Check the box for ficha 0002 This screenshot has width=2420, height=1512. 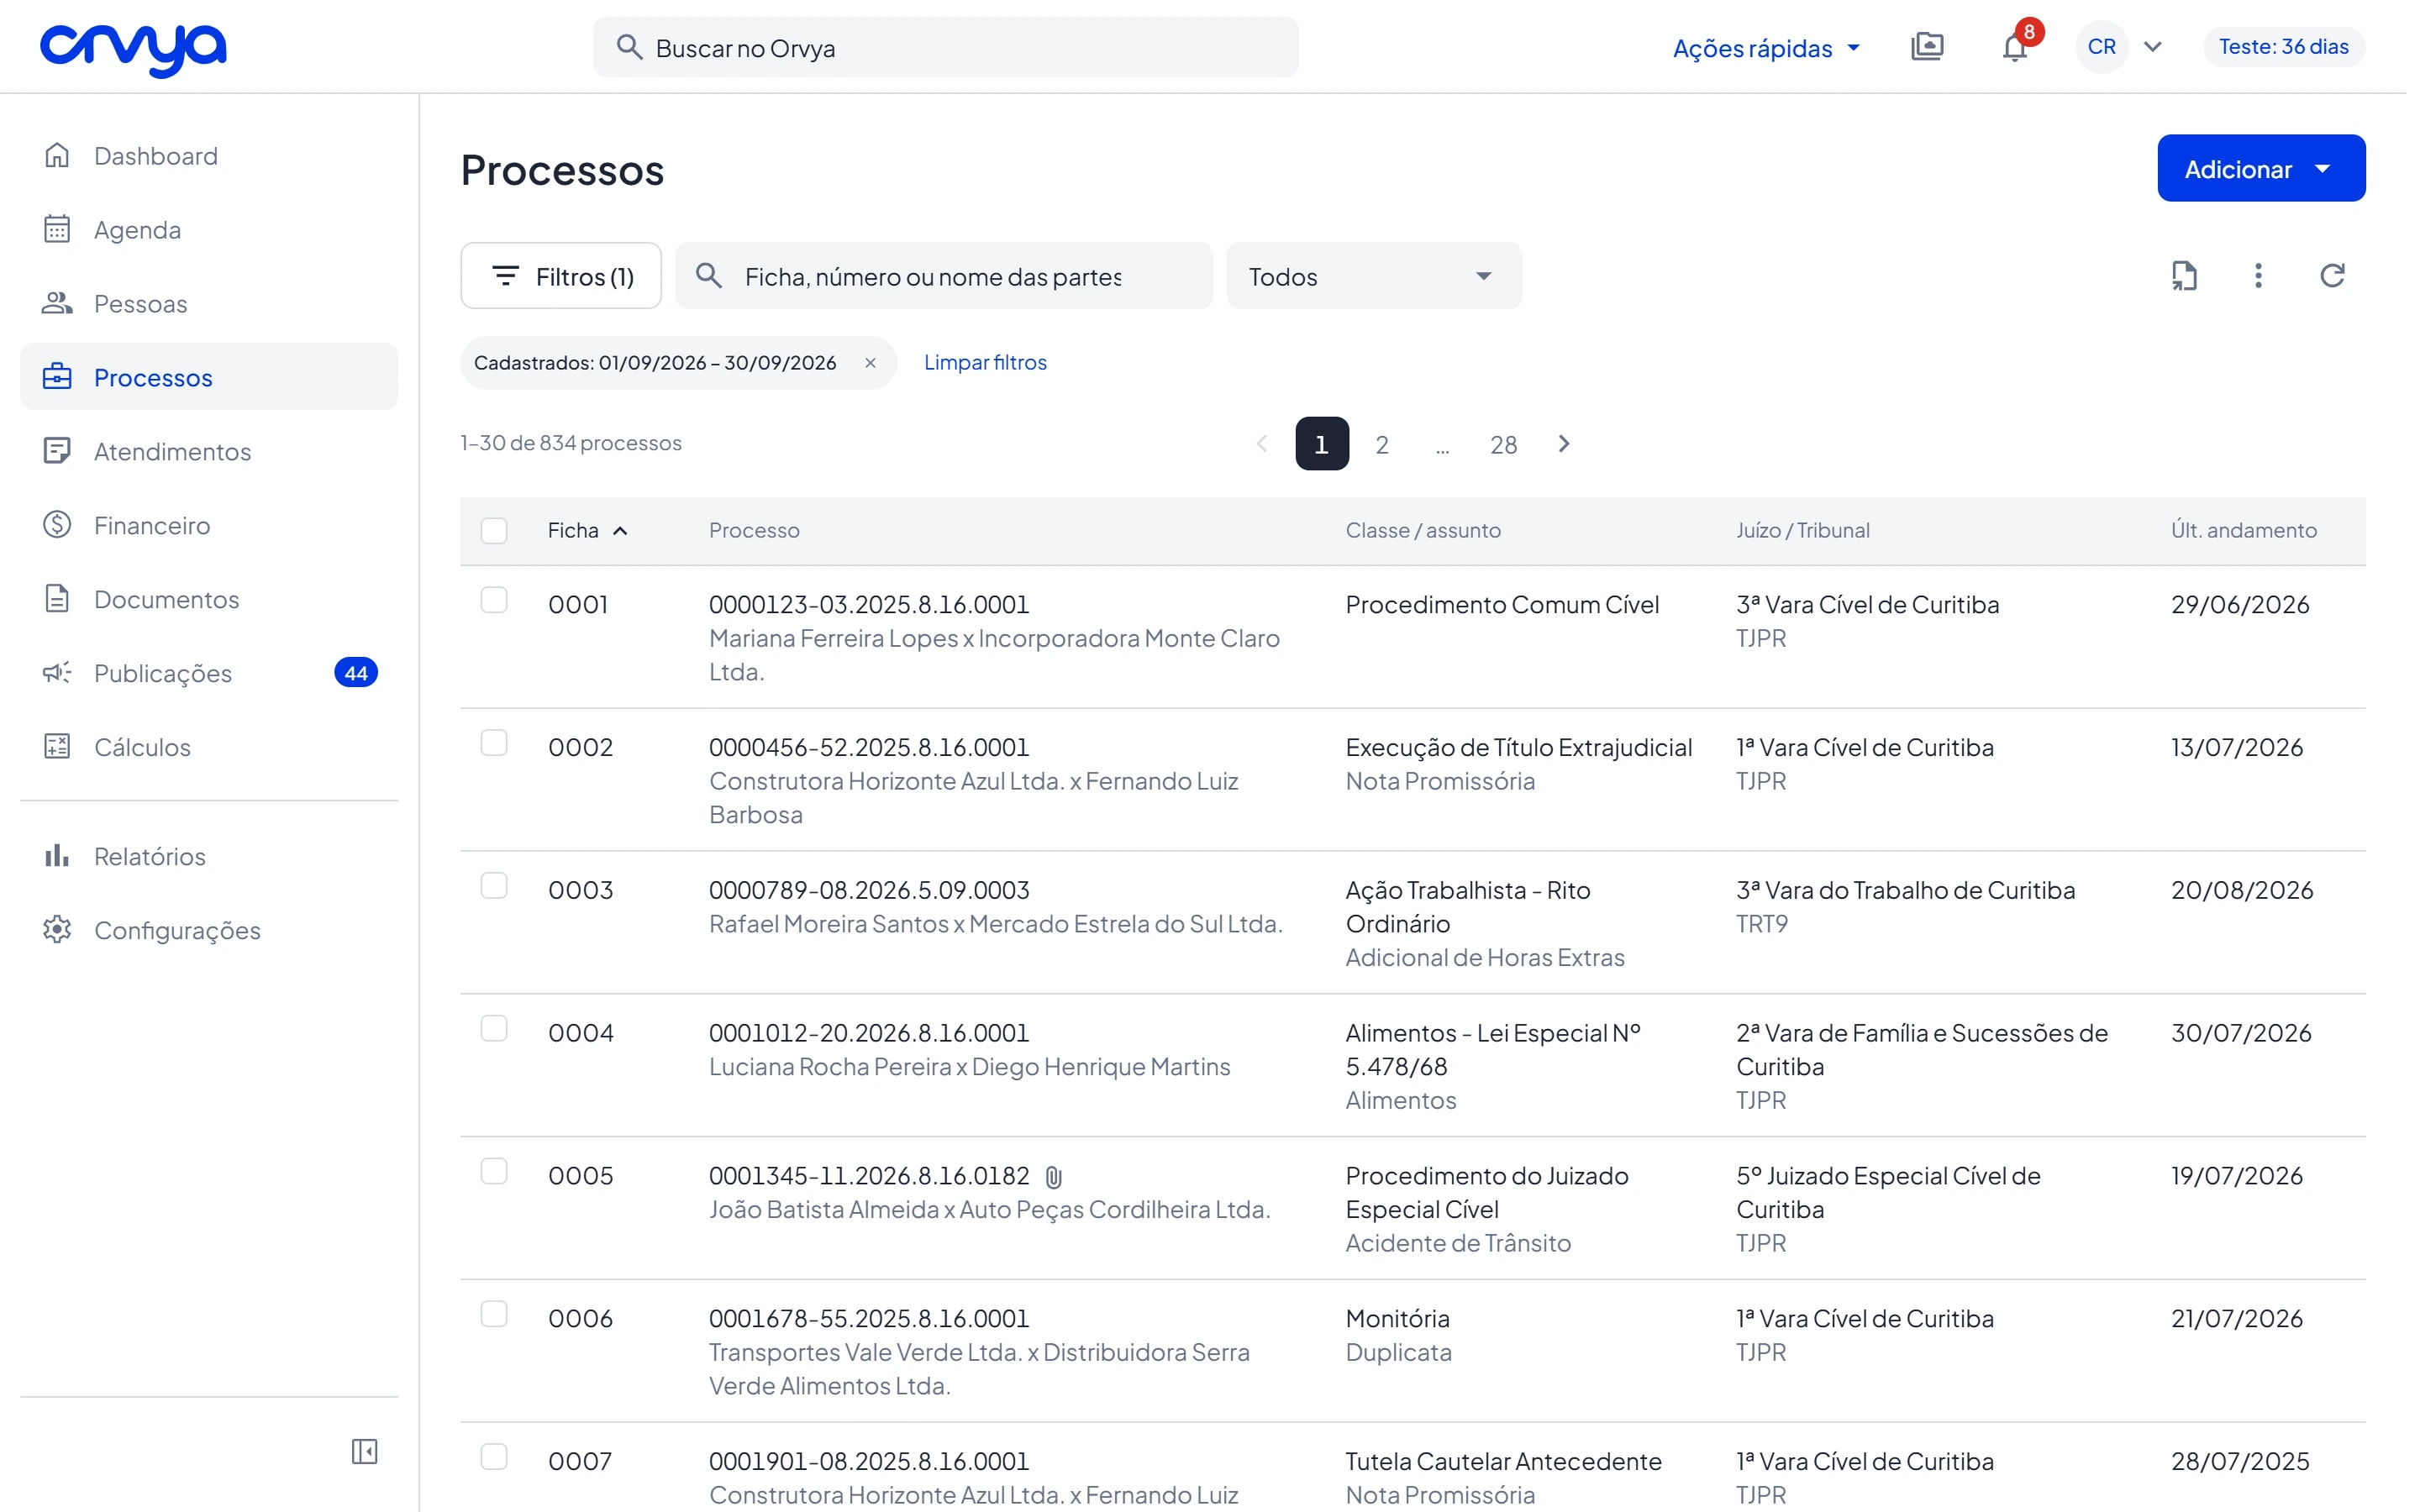coord(494,743)
